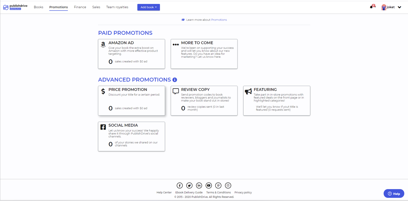Follow the Promotions learn more link
408x201 pixels.
(x=219, y=20)
